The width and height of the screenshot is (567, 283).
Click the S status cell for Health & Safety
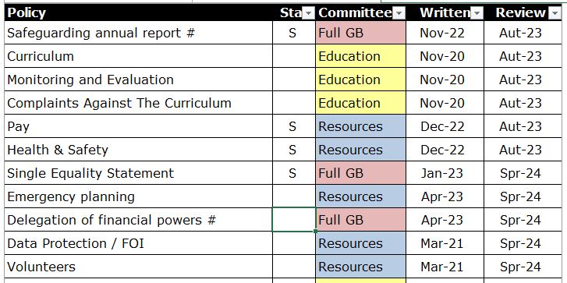pyautogui.click(x=294, y=150)
